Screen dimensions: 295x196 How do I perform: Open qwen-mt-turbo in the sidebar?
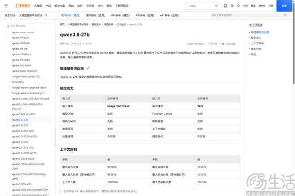tap(21, 60)
